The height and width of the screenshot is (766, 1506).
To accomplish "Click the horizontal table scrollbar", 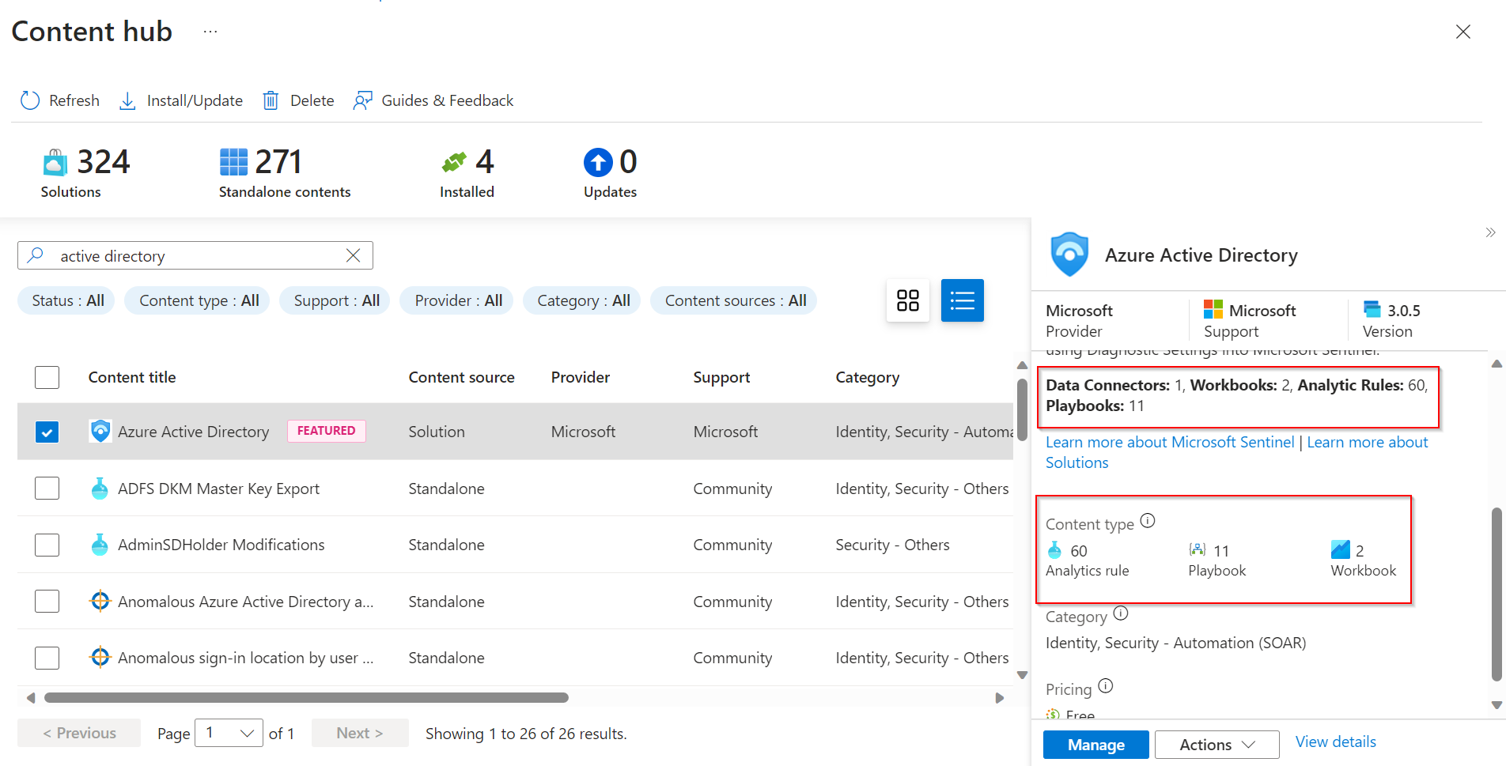I will [306, 697].
